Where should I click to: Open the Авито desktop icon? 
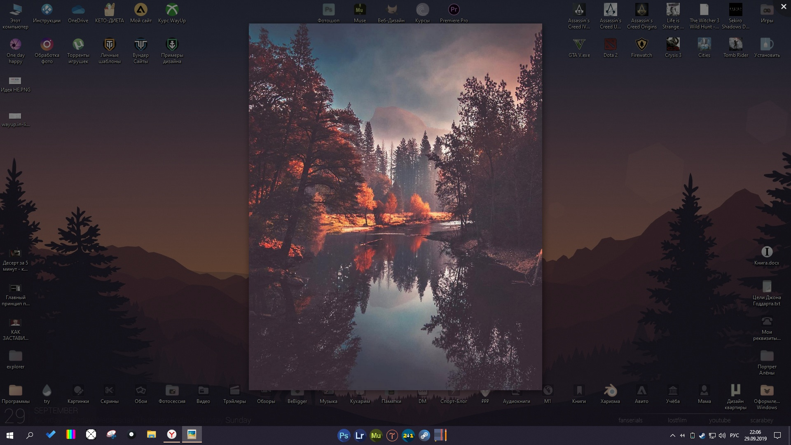[x=641, y=393]
